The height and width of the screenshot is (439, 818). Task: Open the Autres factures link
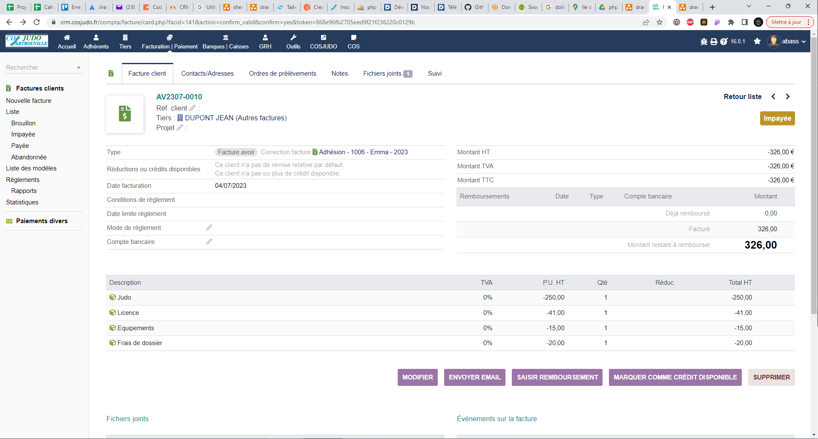tap(261, 118)
